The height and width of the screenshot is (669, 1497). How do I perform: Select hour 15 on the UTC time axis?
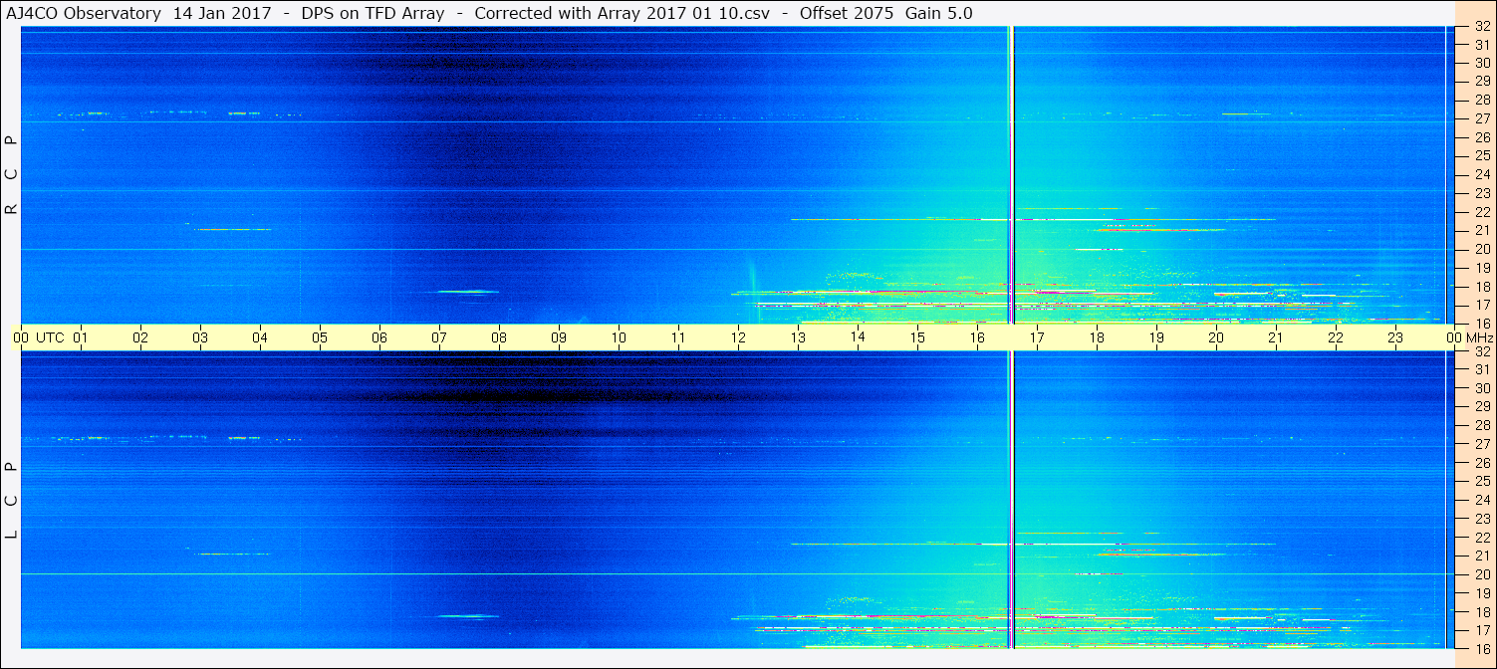click(x=917, y=337)
